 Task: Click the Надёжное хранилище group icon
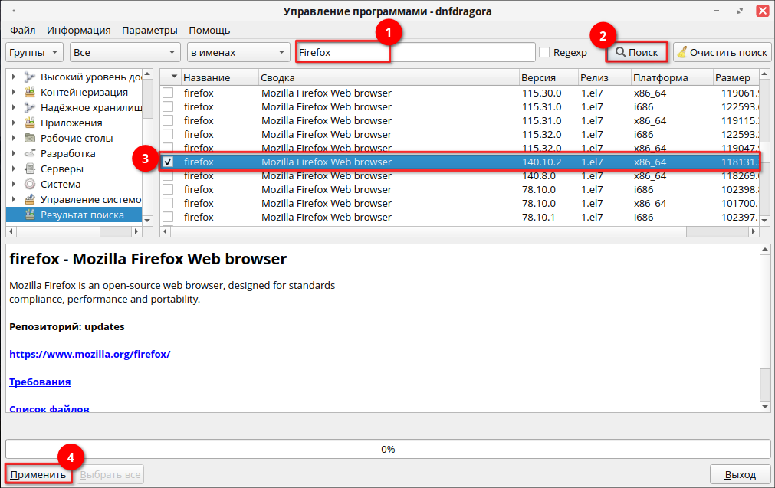click(30, 108)
